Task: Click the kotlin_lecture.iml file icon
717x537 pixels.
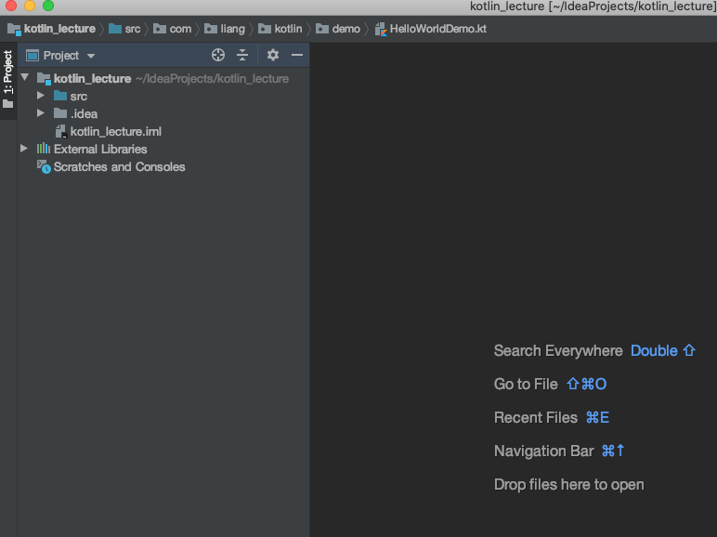Action: [x=61, y=132]
